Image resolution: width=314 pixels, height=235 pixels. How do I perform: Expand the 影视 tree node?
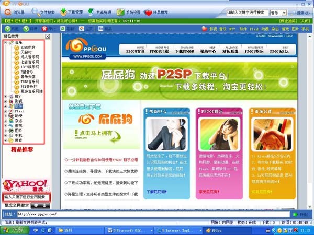6,101
